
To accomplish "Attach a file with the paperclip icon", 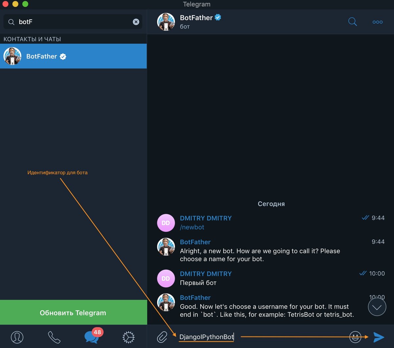I will tap(162, 337).
